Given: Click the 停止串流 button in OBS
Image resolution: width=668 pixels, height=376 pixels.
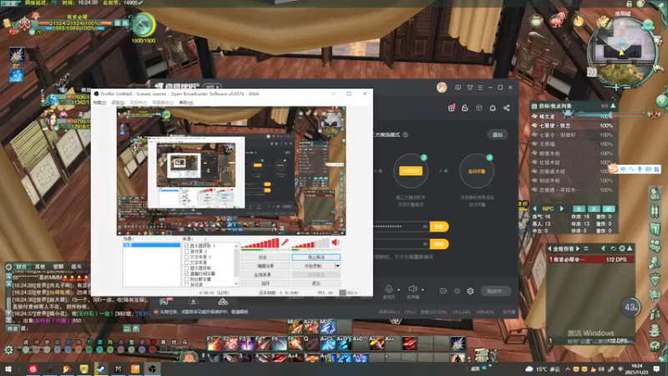Looking at the screenshot, I should 316,257.
